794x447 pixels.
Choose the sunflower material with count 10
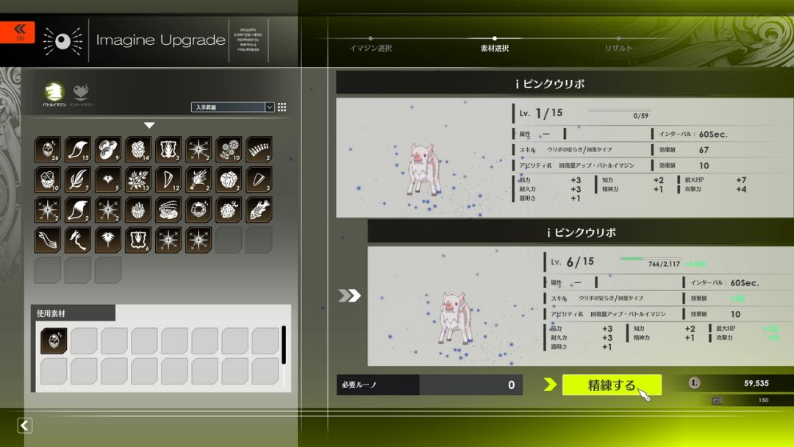pyautogui.click(x=229, y=149)
